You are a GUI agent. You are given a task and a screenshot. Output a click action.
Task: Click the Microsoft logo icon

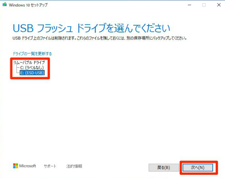tap(15, 166)
